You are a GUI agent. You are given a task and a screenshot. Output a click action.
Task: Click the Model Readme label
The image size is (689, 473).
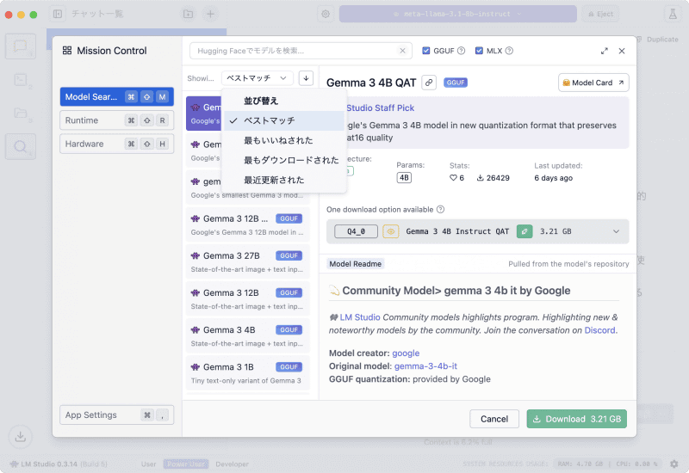click(x=355, y=264)
